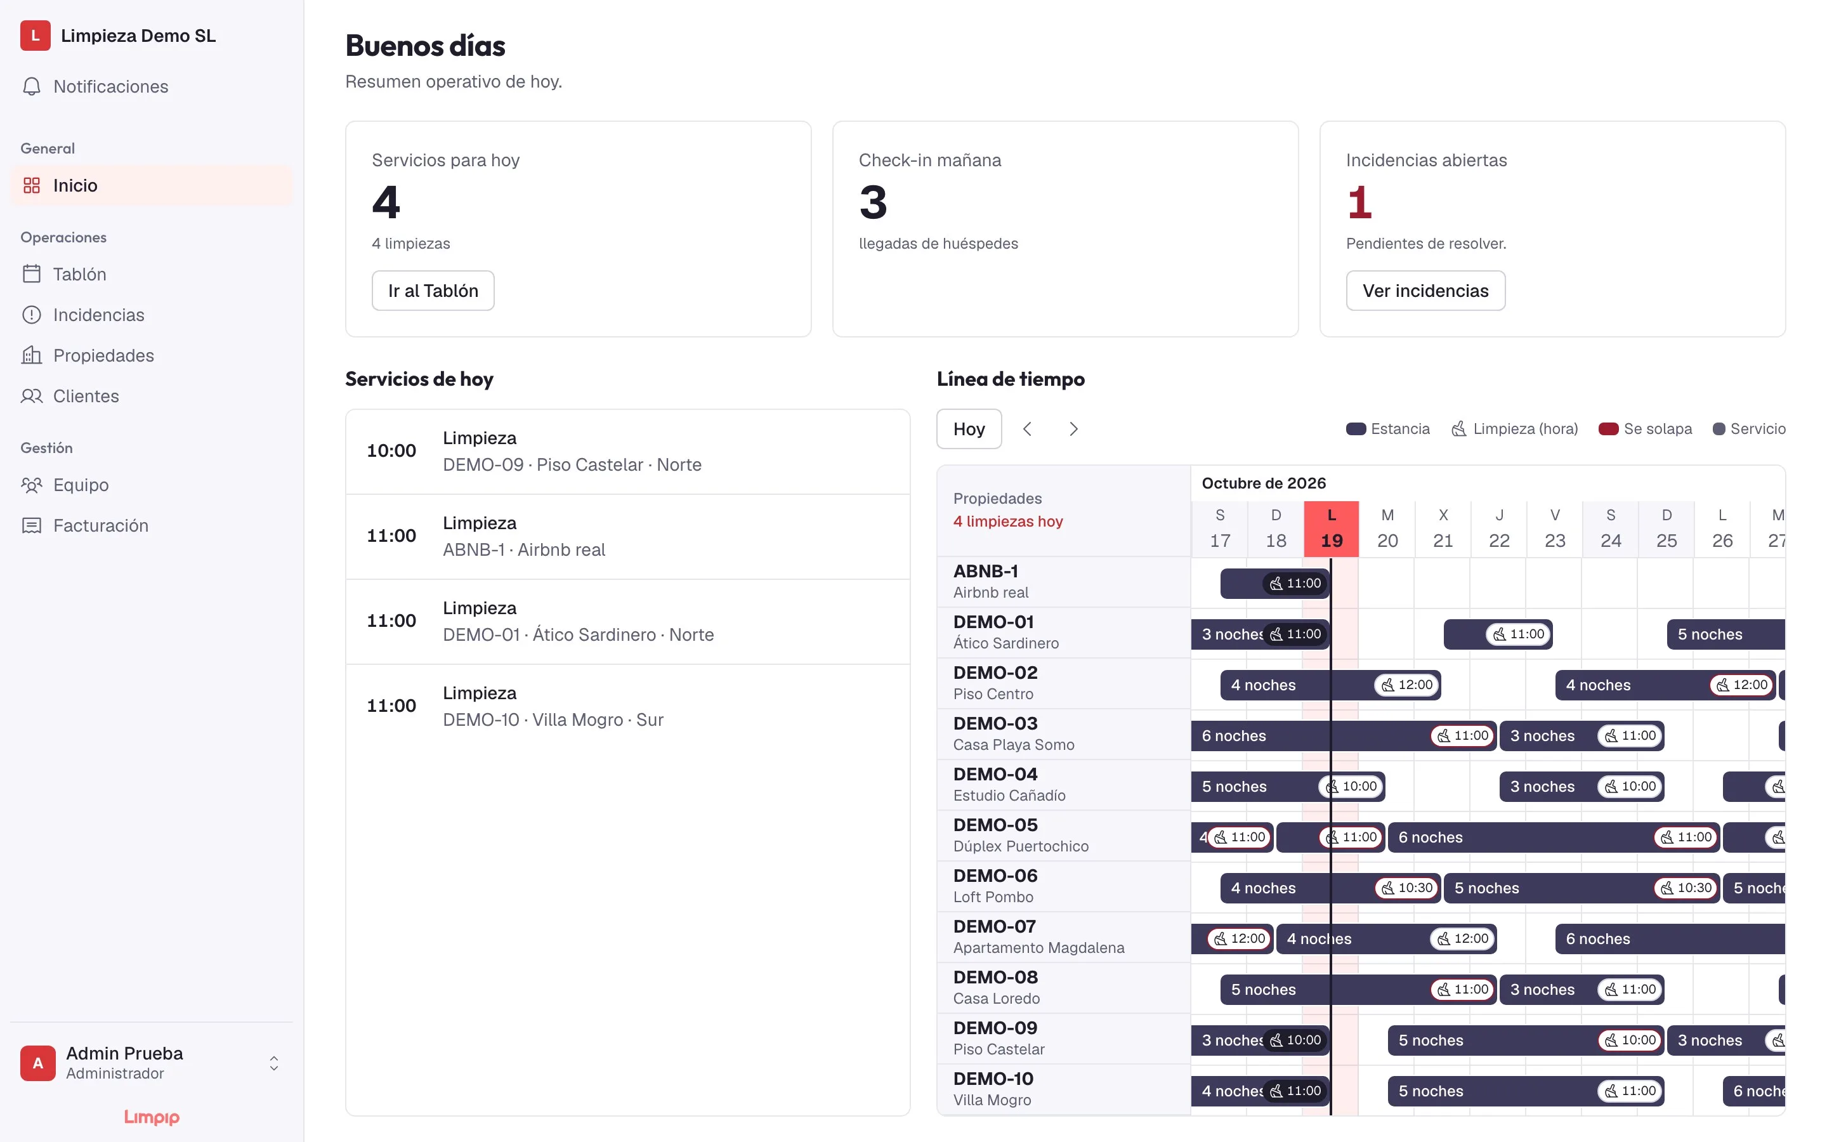Open the Incidencias menu item
Image resolution: width=1827 pixels, height=1142 pixels.
pos(151,315)
